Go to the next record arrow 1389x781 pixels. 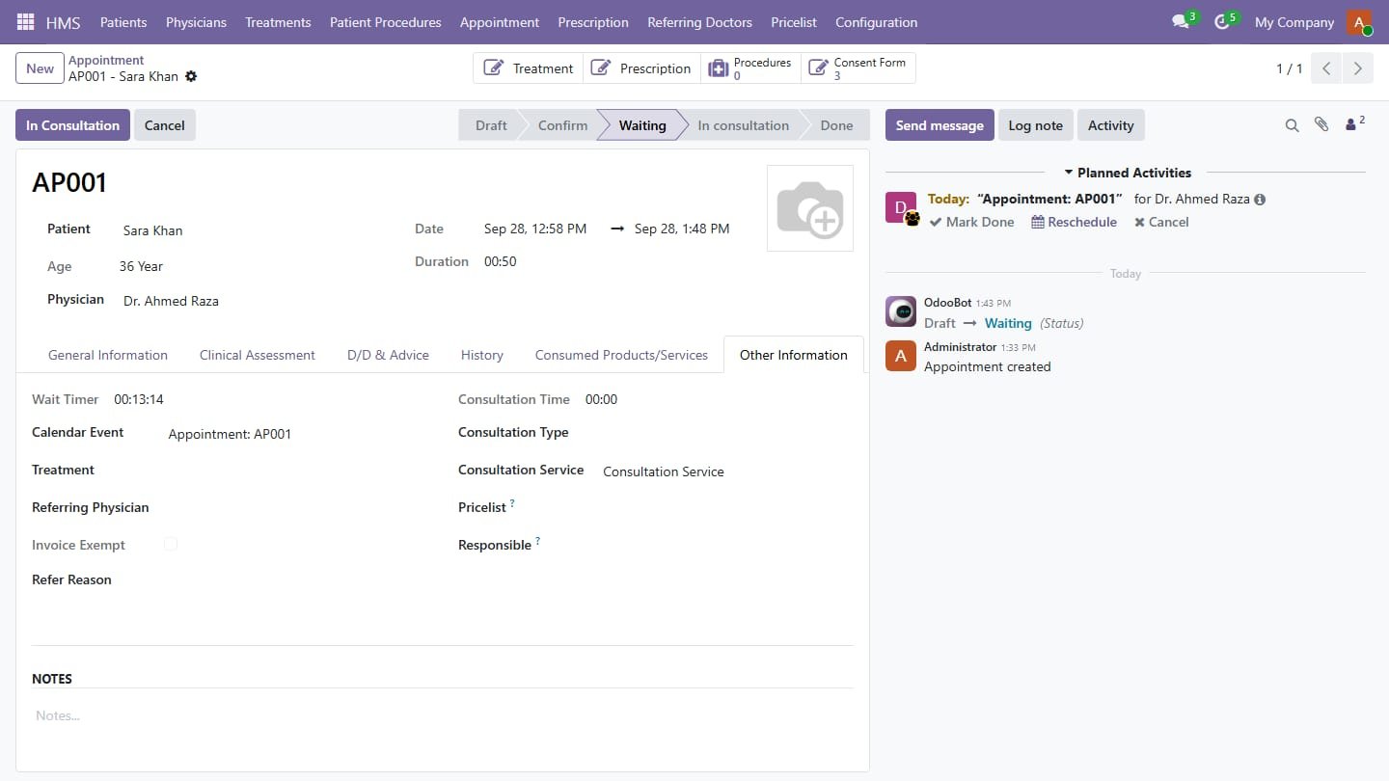pos(1358,68)
